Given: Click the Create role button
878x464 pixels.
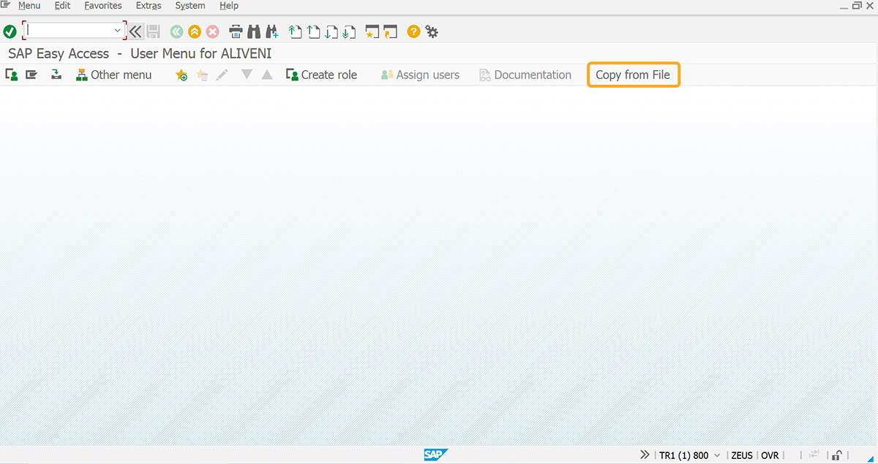Looking at the screenshot, I should tap(321, 75).
